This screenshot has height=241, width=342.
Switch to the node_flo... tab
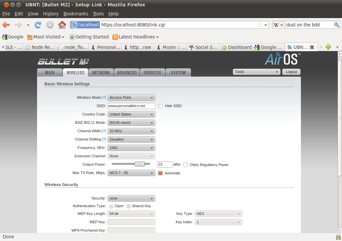[x=72, y=47]
